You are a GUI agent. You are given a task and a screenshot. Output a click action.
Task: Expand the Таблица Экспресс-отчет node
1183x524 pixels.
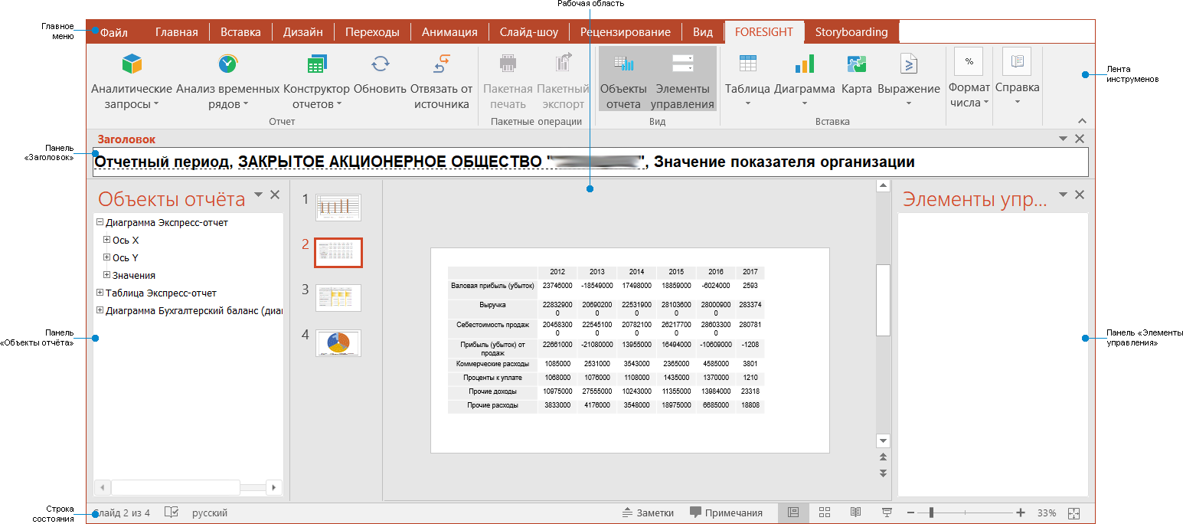[100, 292]
